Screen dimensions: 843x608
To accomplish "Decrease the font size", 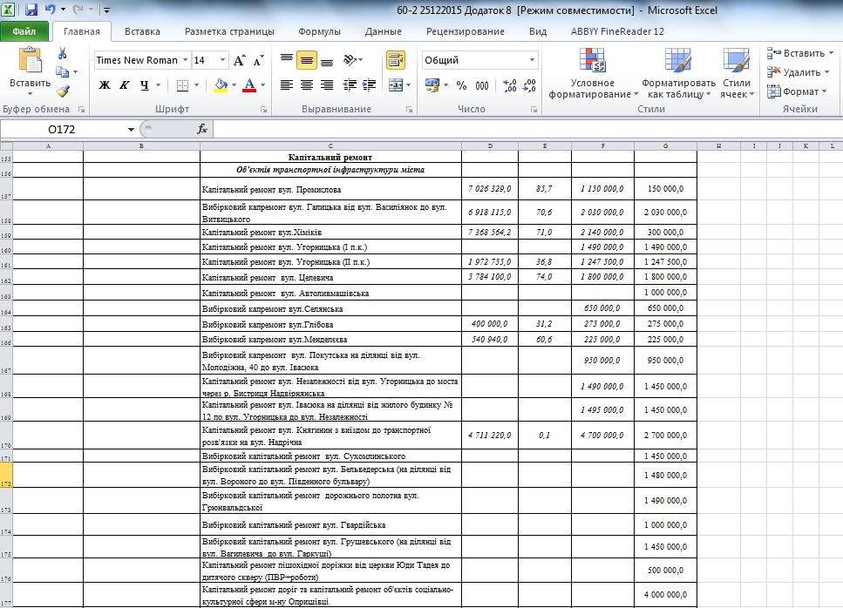I will tap(259, 60).
